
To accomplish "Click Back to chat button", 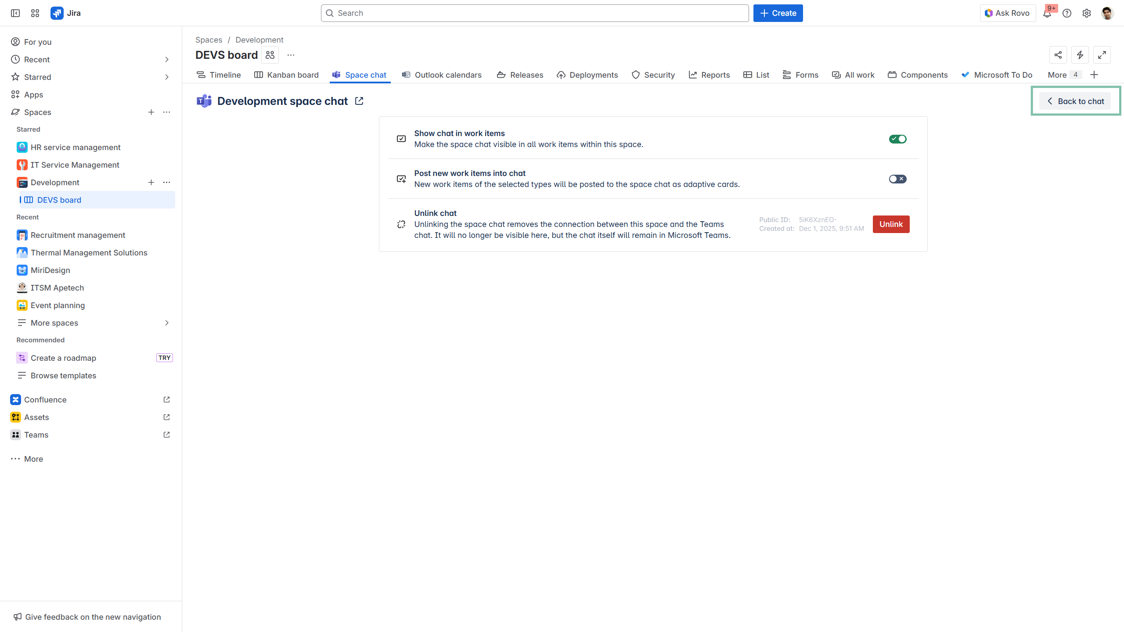I will tap(1075, 101).
